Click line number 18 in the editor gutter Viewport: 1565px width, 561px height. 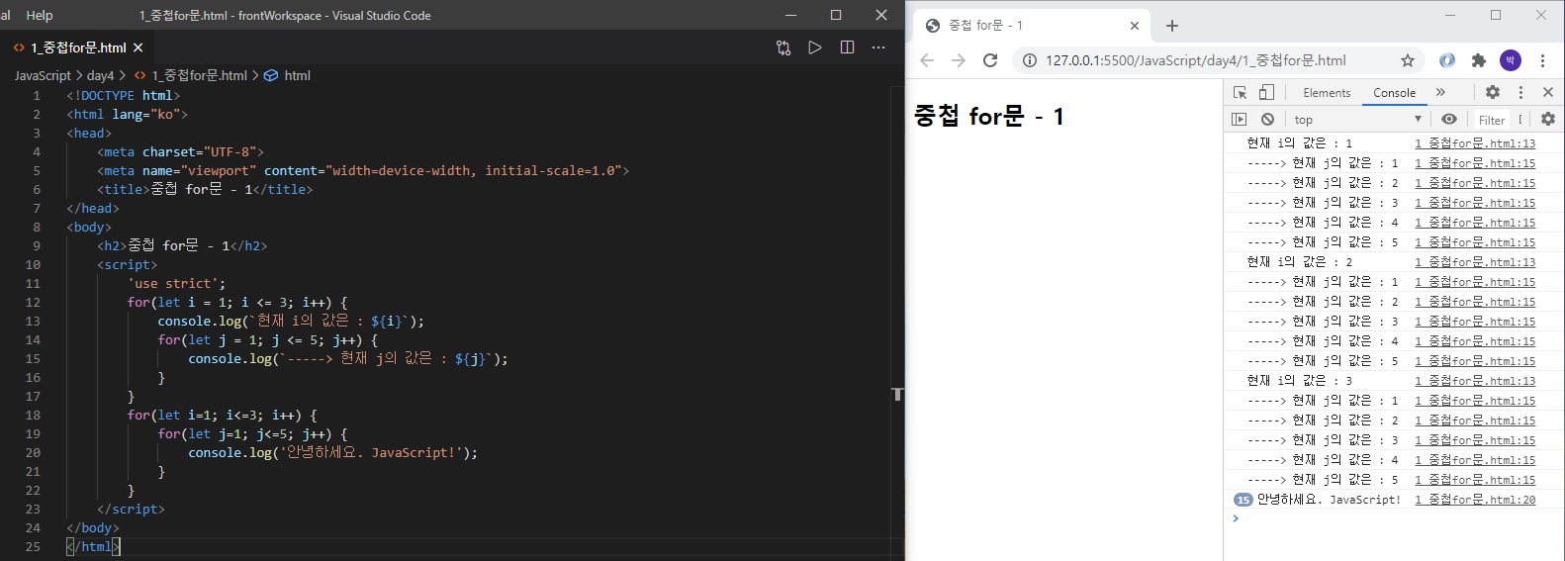33,415
